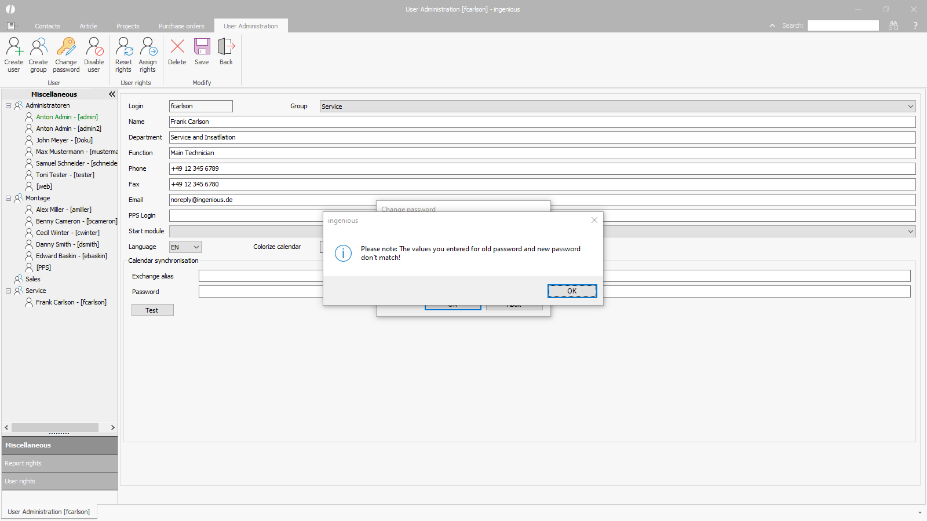Click OK in the password mismatch dialog

click(572, 291)
